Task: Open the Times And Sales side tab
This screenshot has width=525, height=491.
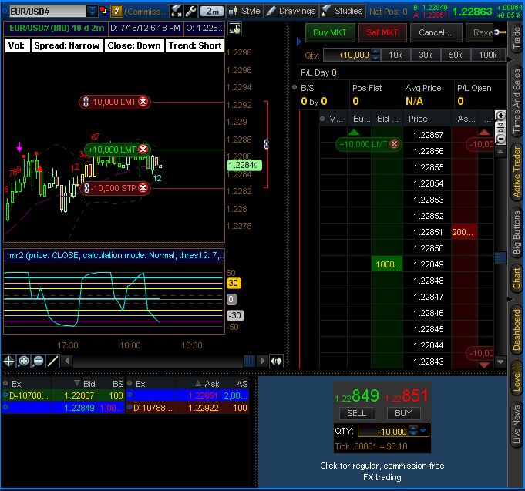Action: point(517,100)
